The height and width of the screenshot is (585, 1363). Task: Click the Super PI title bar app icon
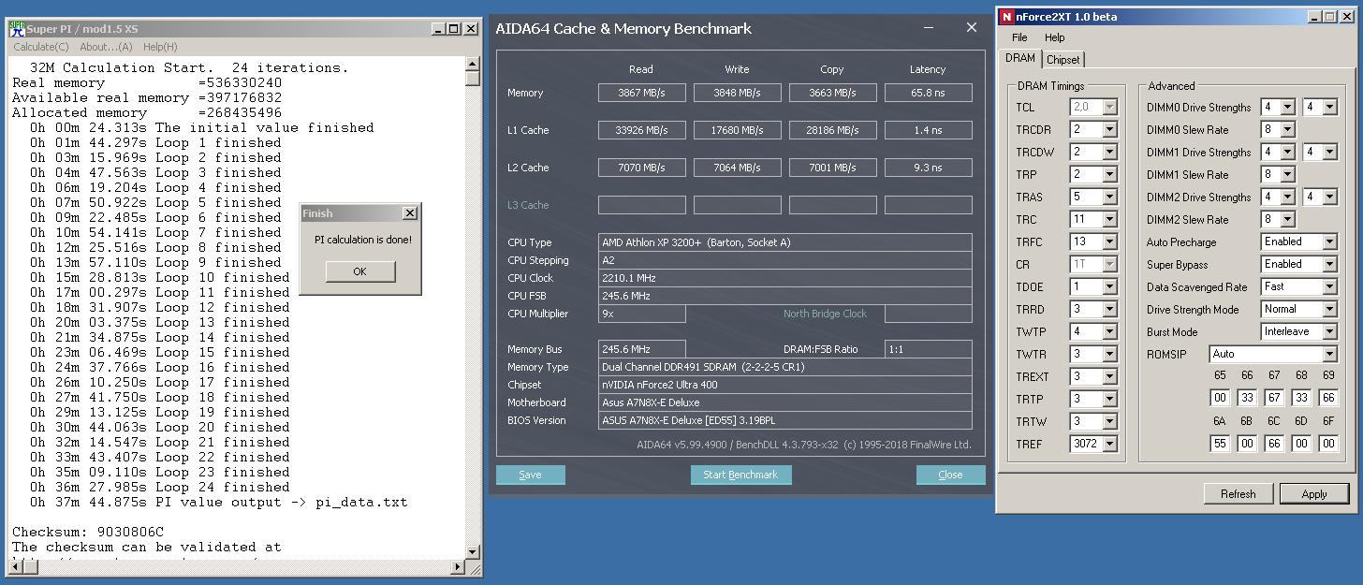pyautogui.click(x=16, y=29)
